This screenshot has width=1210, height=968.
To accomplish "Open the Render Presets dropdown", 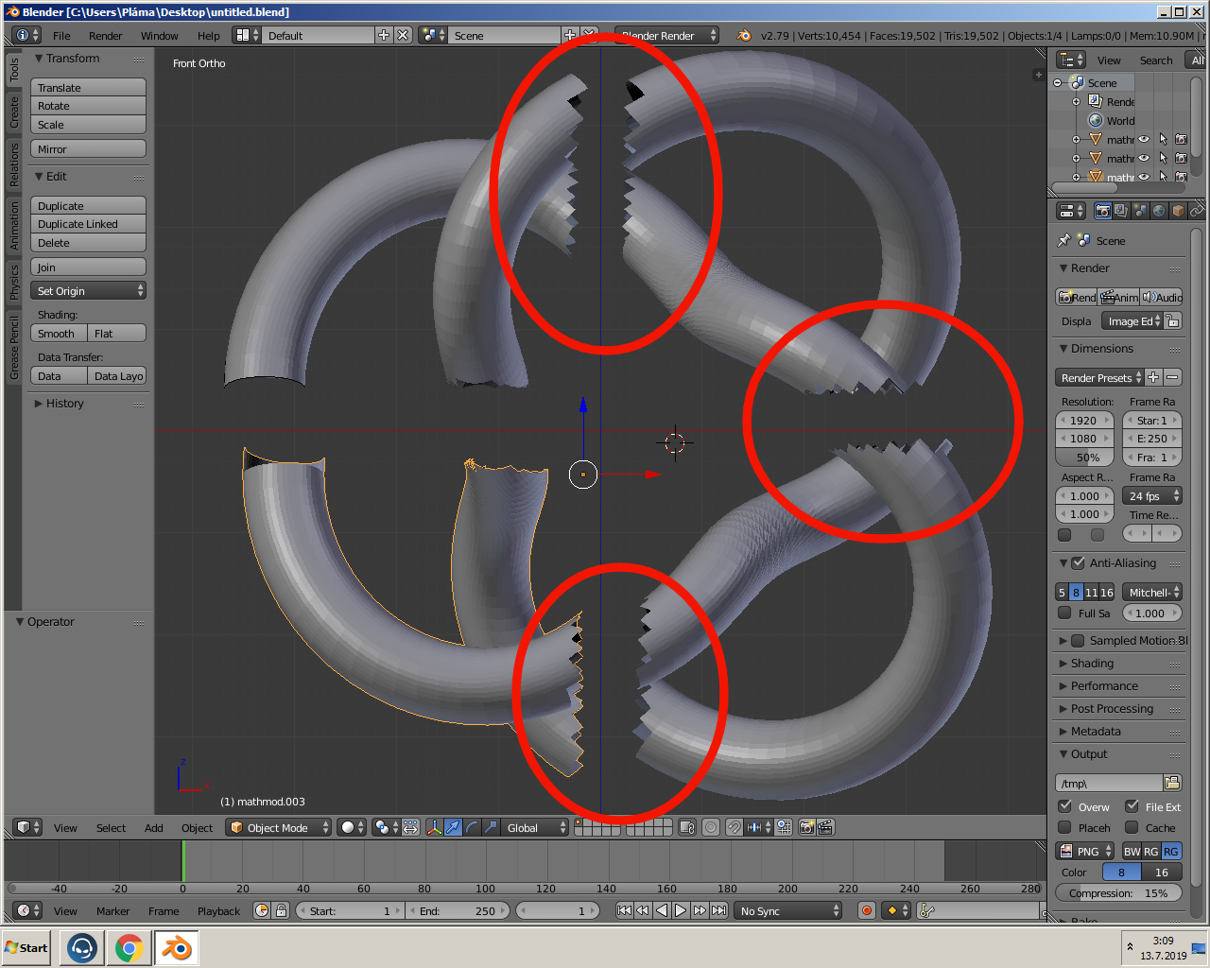I will click(x=1099, y=377).
